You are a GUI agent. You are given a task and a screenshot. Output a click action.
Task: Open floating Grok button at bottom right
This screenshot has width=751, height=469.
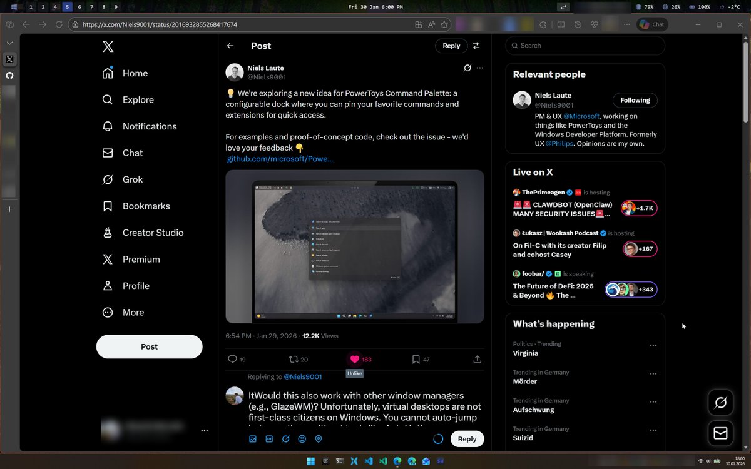point(720,403)
